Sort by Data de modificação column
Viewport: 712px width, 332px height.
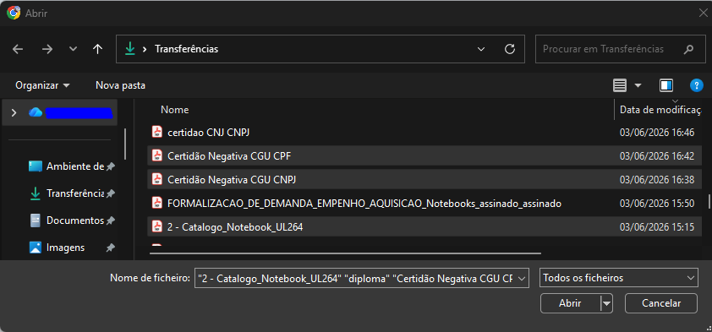[661, 110]
